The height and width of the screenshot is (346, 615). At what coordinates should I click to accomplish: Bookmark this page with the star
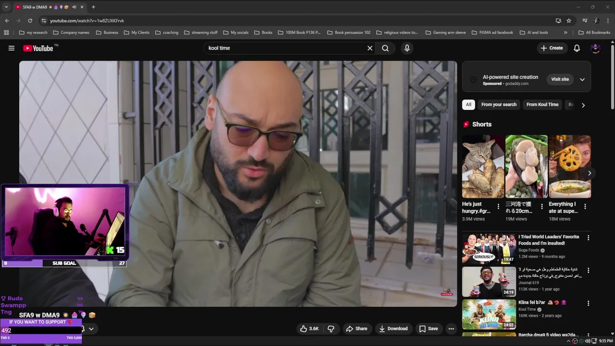pos(569,21)
